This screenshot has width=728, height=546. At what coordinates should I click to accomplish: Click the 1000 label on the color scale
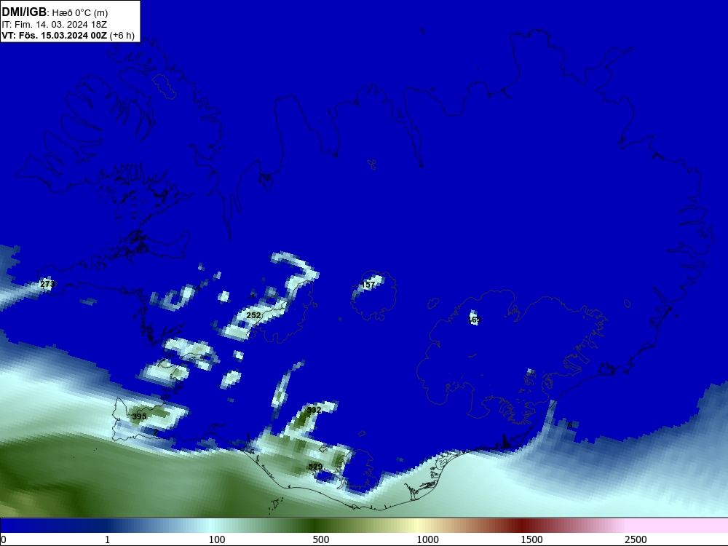click(427, 539)
